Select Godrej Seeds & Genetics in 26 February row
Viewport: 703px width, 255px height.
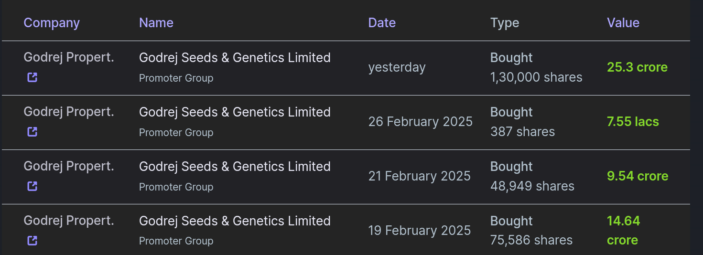point(235,112)
